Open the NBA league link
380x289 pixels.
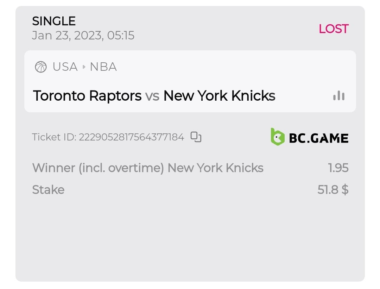click(103, 67)
